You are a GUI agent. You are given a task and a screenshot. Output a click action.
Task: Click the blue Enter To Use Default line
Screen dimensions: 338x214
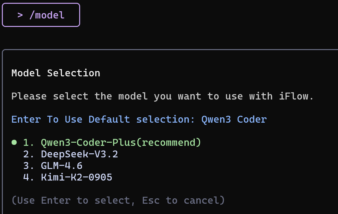point(139,120)
